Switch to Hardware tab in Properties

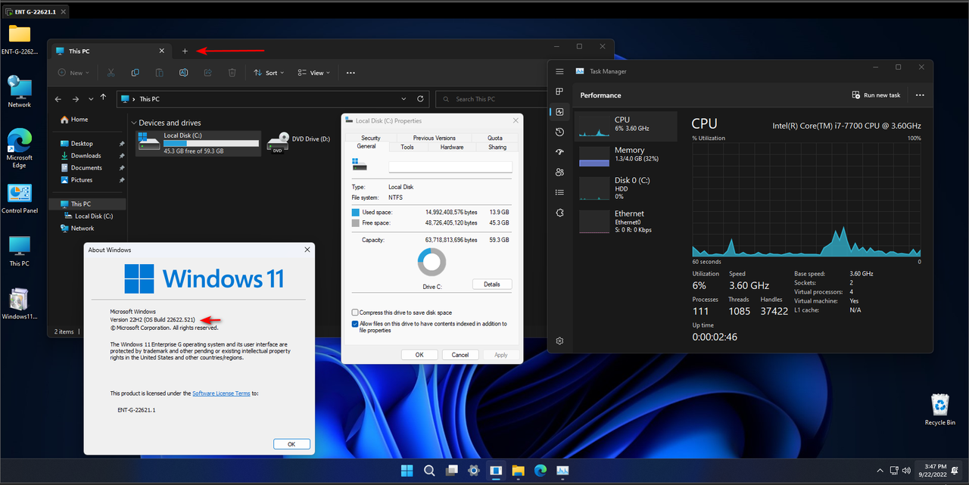click(452, 147)
